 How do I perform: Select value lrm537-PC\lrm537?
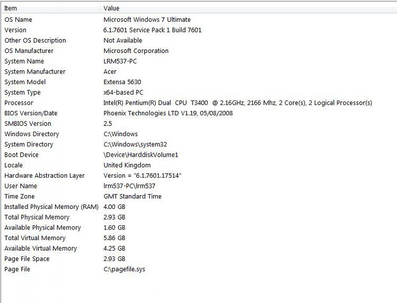pos(129,186)
